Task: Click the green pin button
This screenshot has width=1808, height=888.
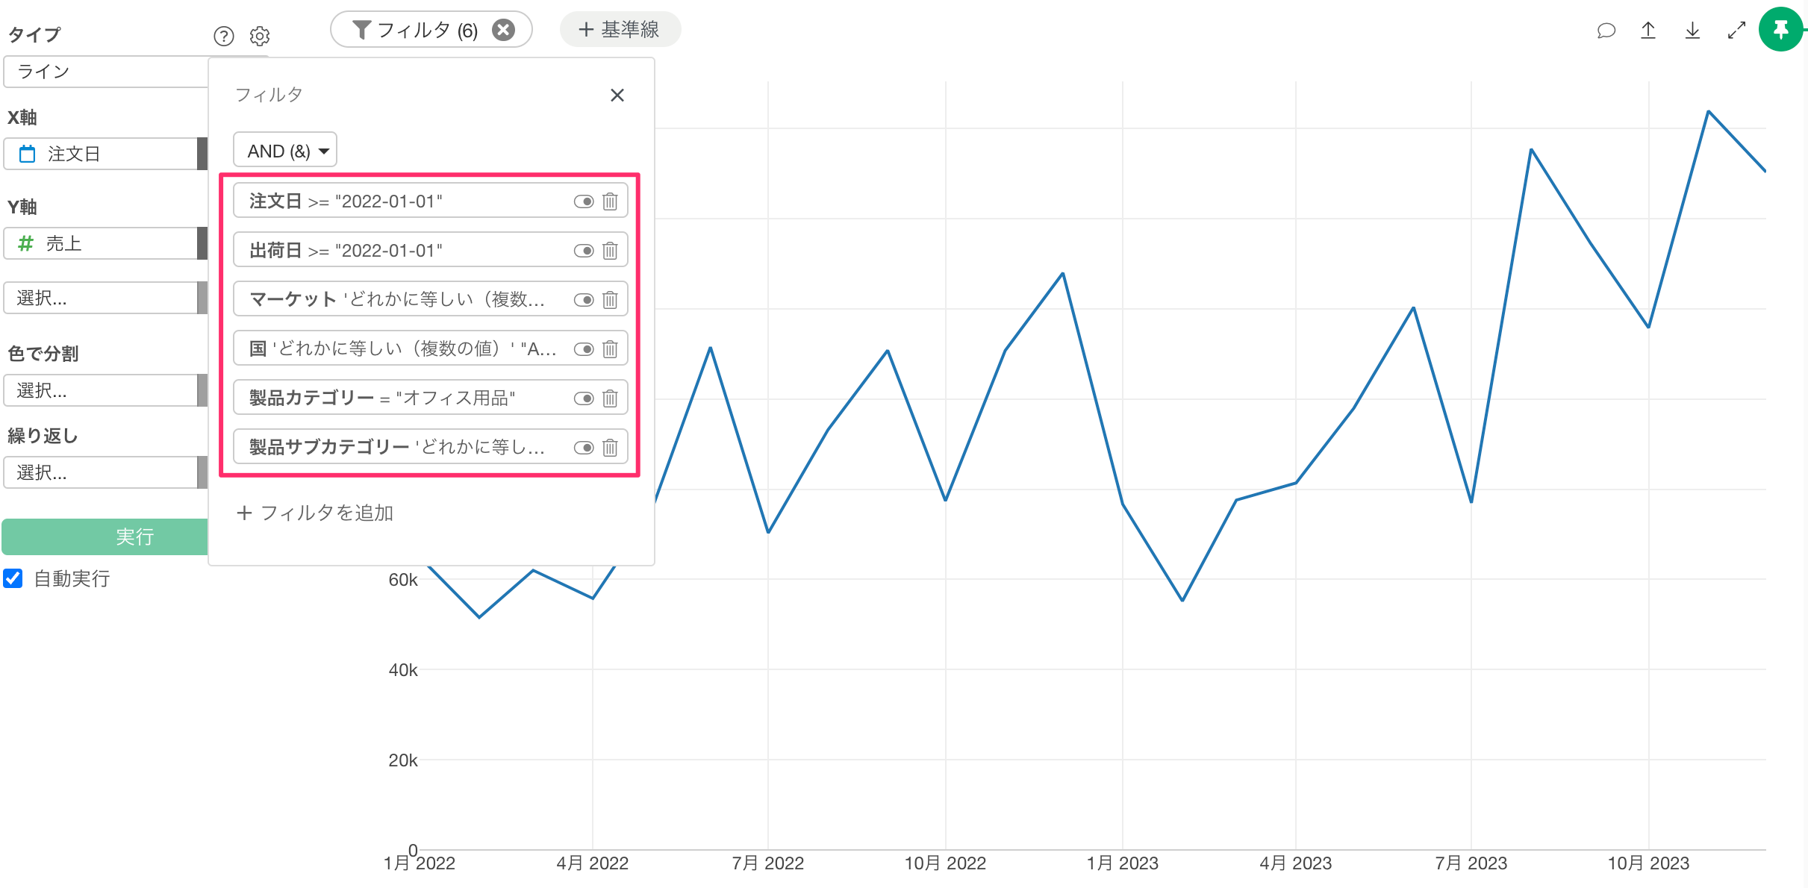Action: (1781, 30)
